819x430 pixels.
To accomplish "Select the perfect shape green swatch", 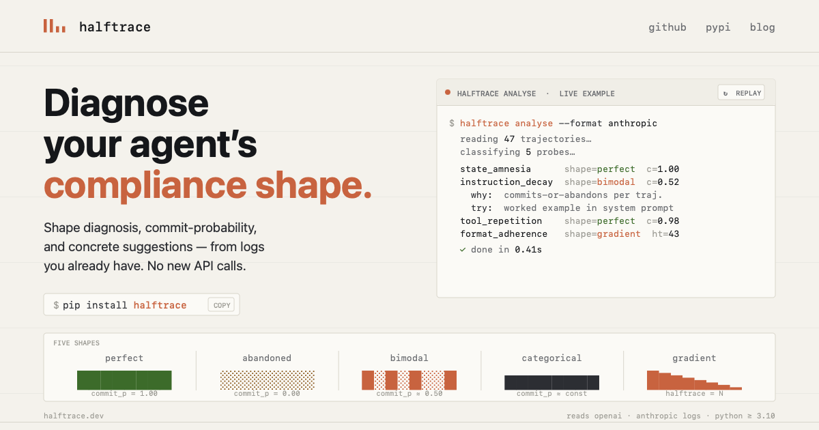I will (x=124, y=380).
